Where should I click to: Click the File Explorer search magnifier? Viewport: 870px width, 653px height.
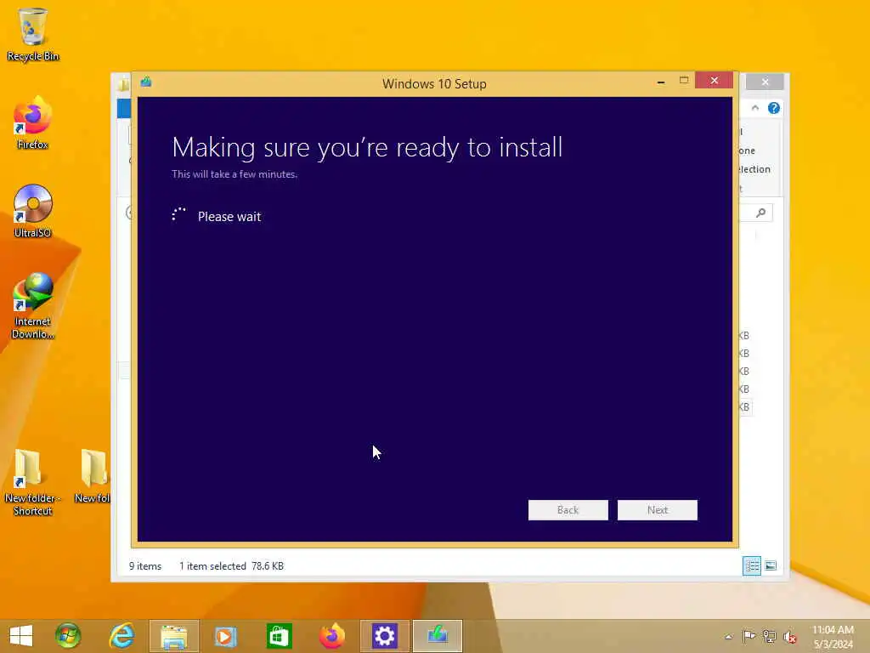760,213
